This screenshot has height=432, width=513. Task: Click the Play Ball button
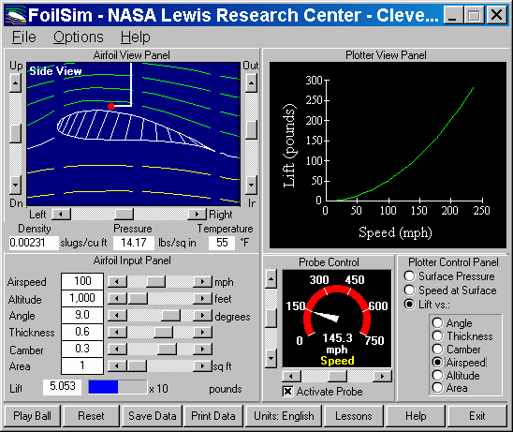(x=32, y=416)
